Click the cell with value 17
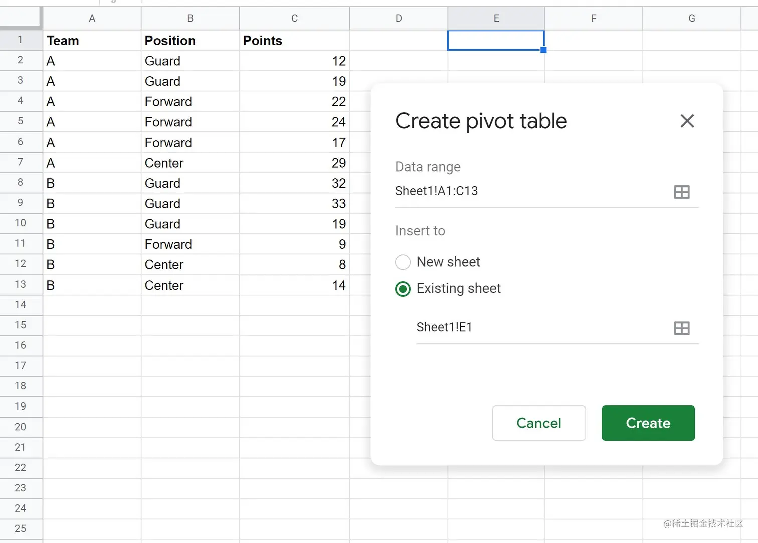The image size is (758, 543). coord(294,143)
